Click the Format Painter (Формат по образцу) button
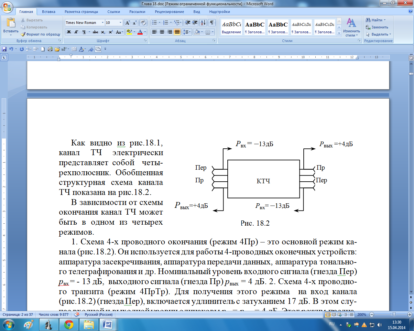 (x=41, y=34)
